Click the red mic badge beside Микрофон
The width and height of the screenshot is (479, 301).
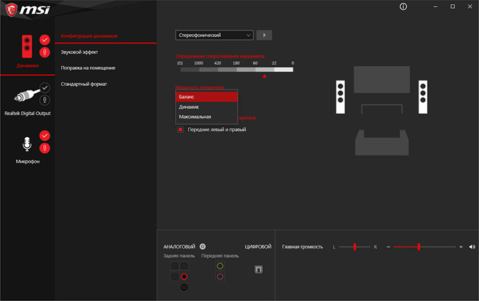[45, 148]
